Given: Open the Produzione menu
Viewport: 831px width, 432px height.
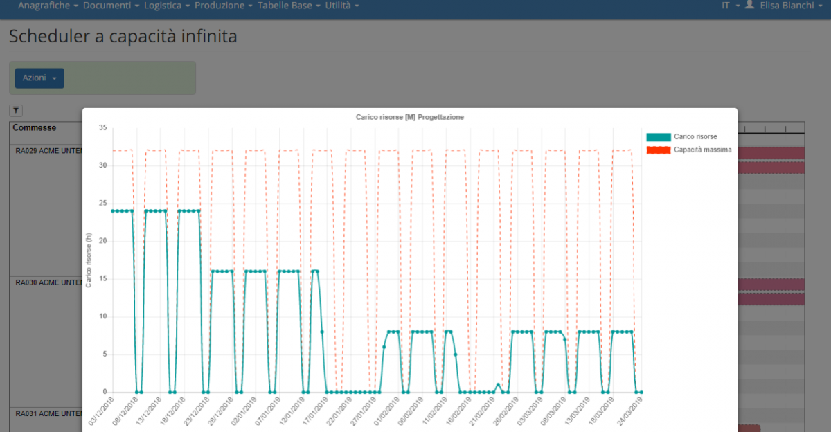Looking at the screenshot, I should (x=224, y=6).
